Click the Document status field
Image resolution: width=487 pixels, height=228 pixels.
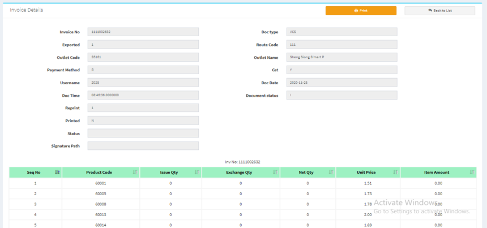(x=341, y=95)
